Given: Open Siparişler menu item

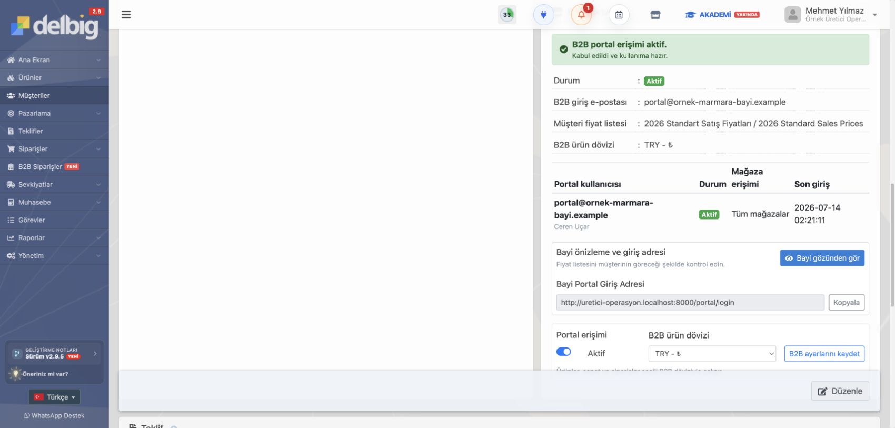Looking at the screenshot, I should [54, 149].
